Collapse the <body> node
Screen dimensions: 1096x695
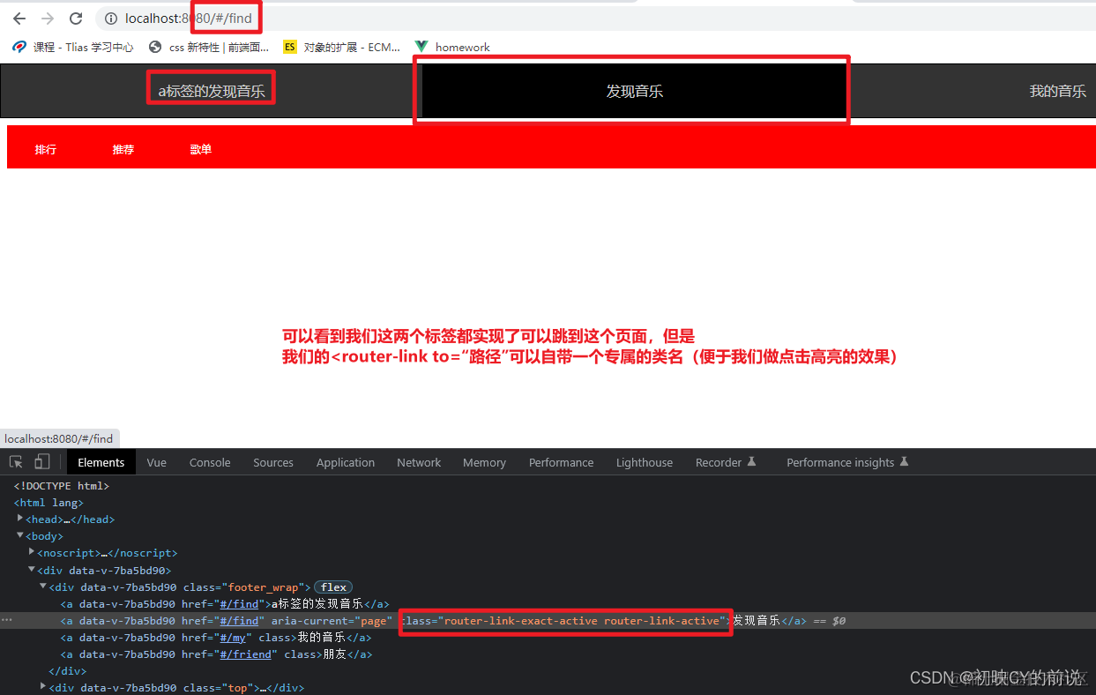click(20, 535)
